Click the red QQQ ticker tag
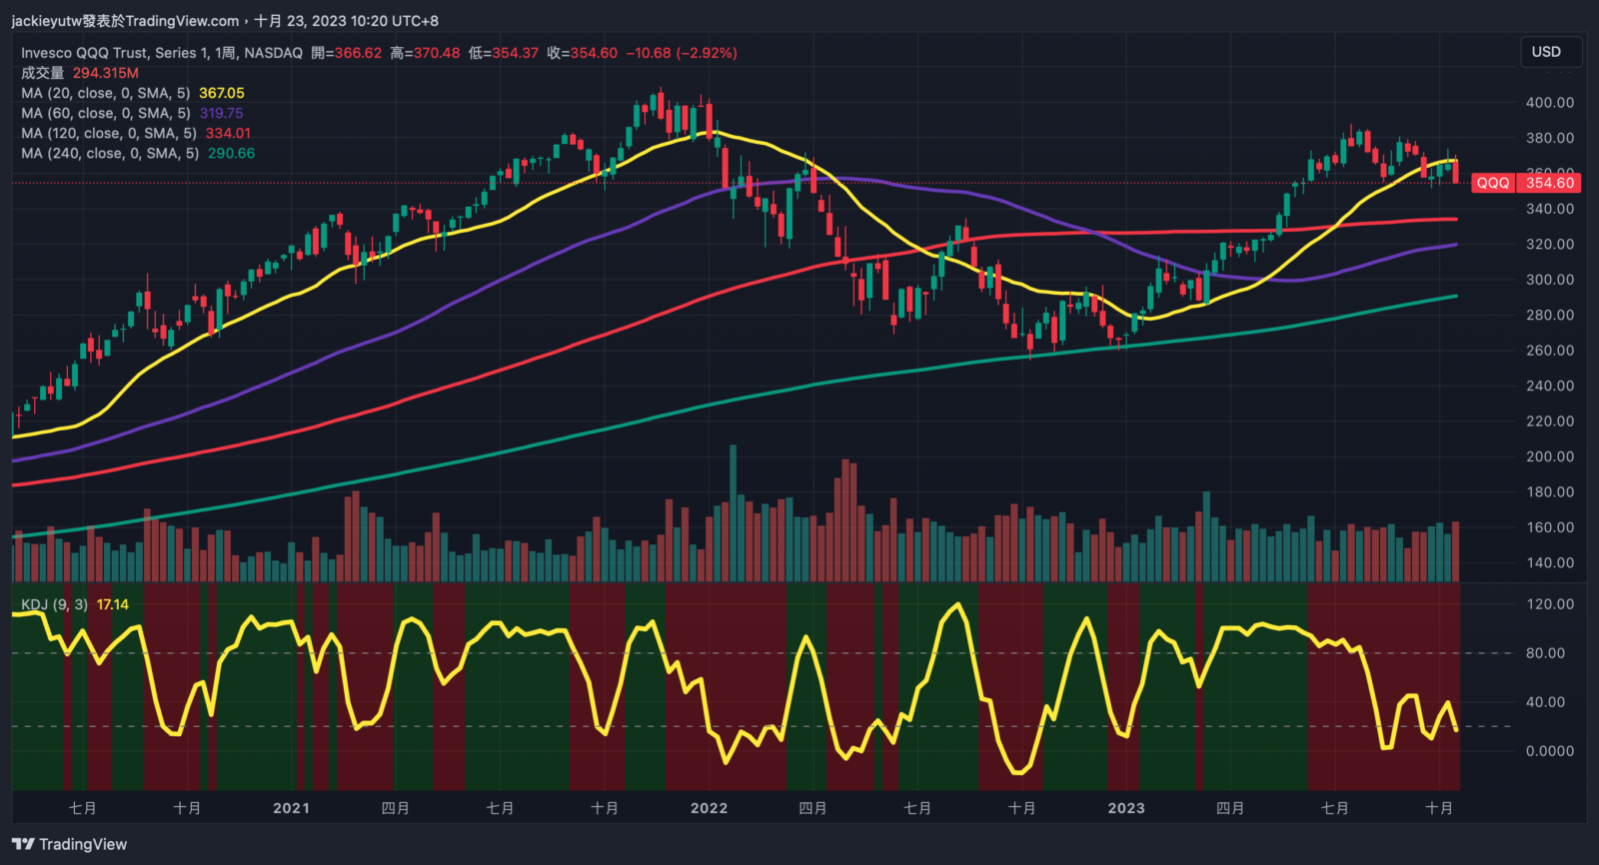The height and width of the screenshot is (865, 1599). [1493, 183]
